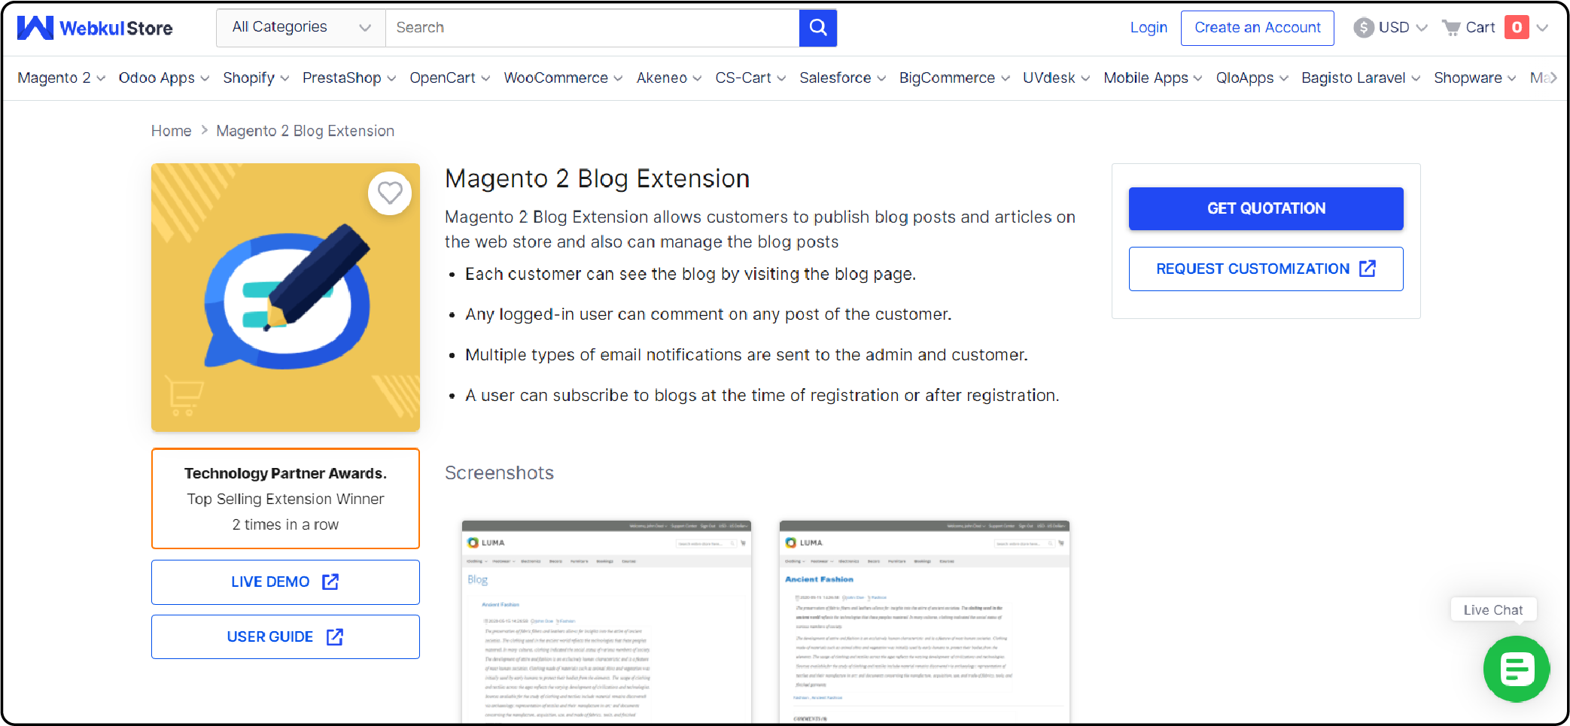The image size is (1570, 726).
Task: Expand the Akeneo menu
Action: (669, 78)
